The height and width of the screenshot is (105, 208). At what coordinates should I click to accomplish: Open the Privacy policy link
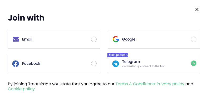(170, 84)
